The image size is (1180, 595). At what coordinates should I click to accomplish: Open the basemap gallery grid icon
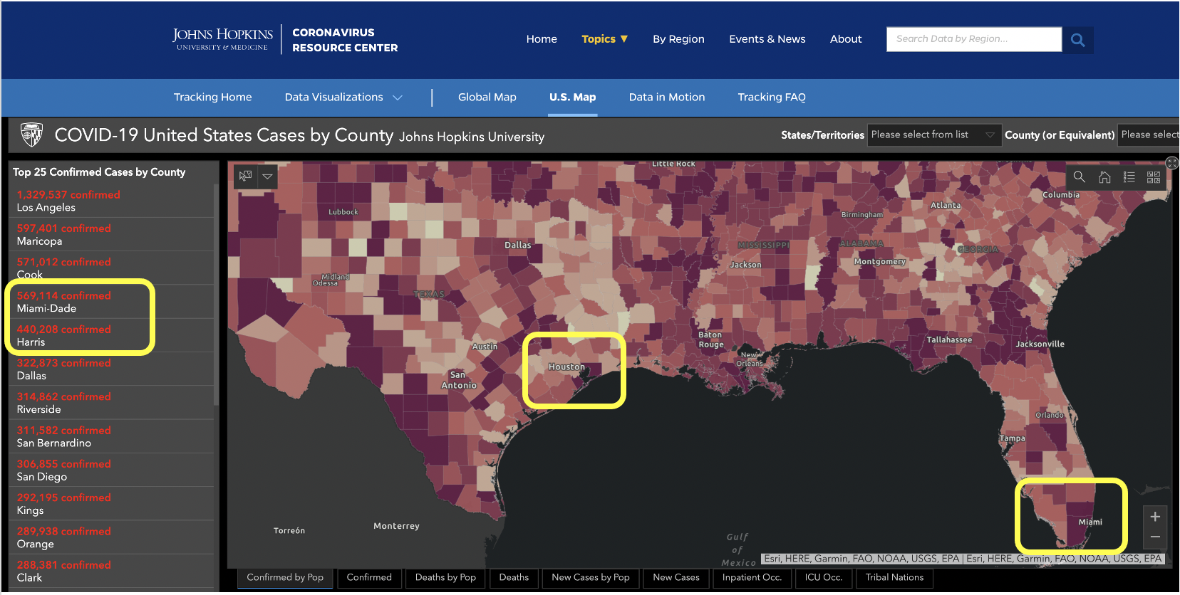[1154, 177]
